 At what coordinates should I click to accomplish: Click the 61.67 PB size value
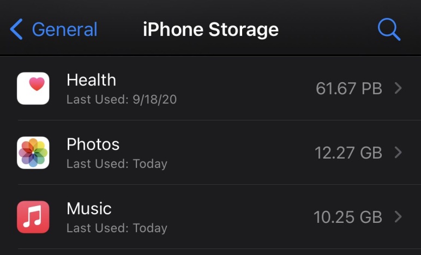[x=349, y=88]
